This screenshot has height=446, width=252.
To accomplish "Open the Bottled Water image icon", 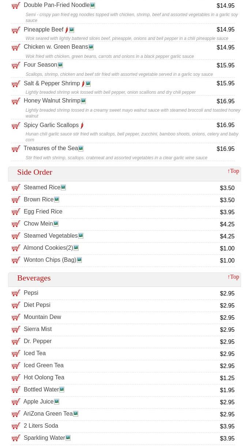I will coord(62,390).
